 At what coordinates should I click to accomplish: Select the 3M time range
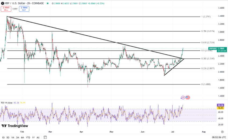[x=18, y=137]
